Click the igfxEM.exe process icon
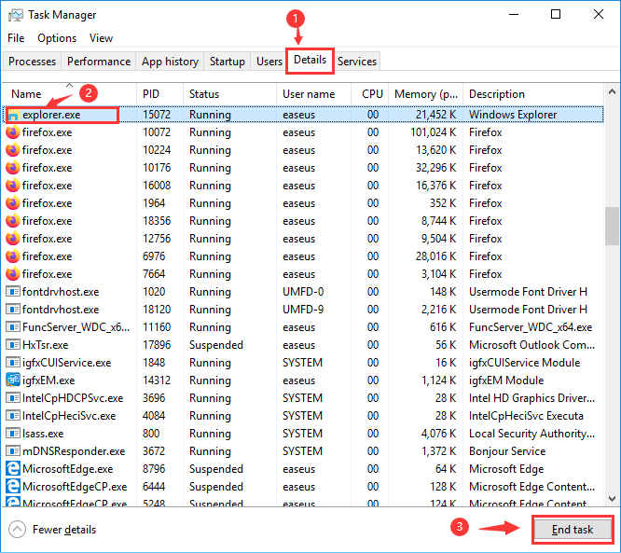Image resolution: width=621 pixels, height=553 pixels. pos(13,380)
